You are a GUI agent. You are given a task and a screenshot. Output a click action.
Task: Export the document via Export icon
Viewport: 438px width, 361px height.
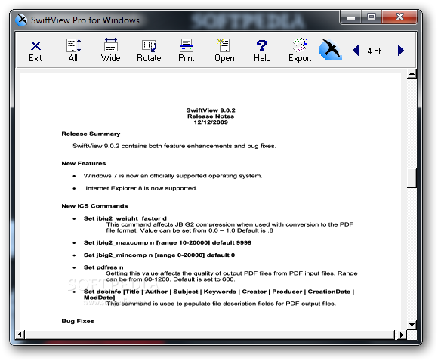tap(300, 51)
